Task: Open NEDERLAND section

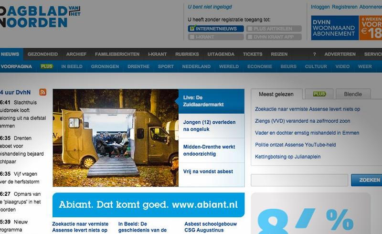Action: pos(196,66)
